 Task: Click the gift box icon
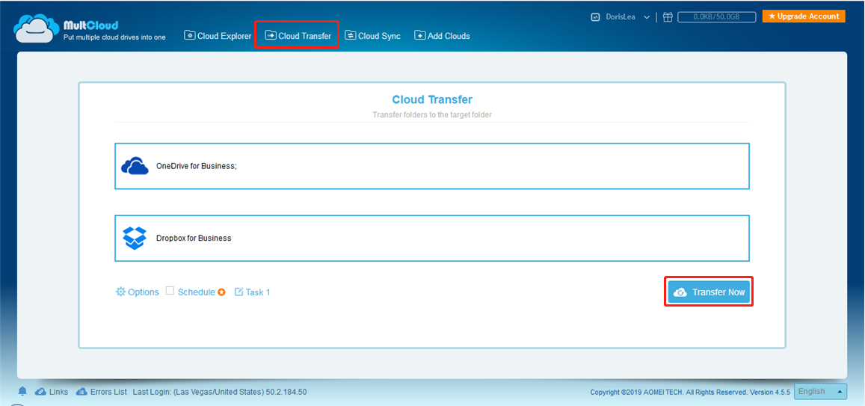(668, 17)
